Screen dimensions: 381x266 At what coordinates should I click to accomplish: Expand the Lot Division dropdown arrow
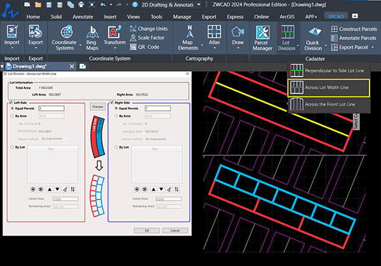click(x=298, y=46)
